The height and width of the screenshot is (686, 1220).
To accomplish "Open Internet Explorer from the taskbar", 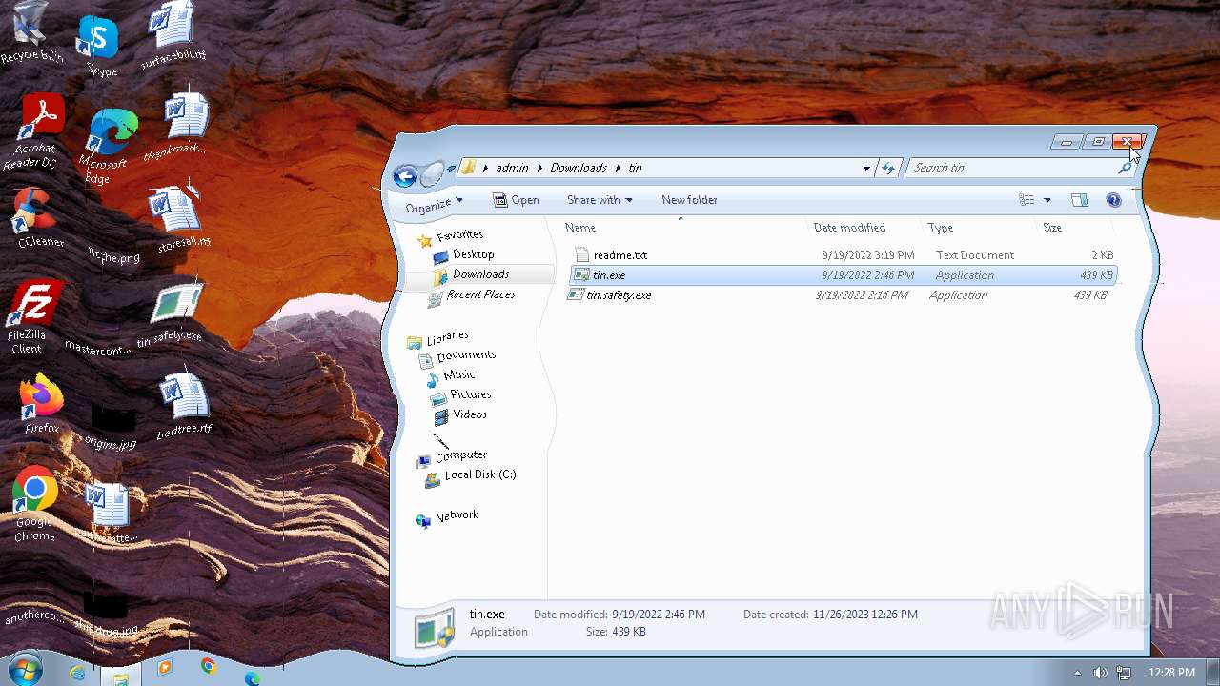I will point(77,673).
